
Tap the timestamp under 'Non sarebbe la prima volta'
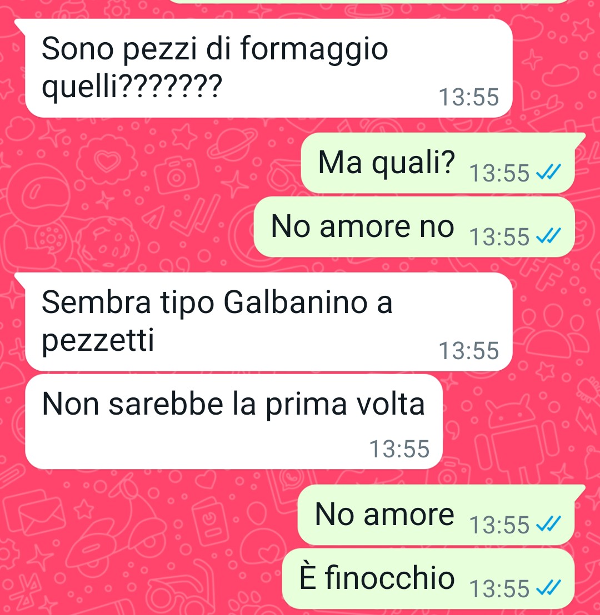(x=399, y=448)
